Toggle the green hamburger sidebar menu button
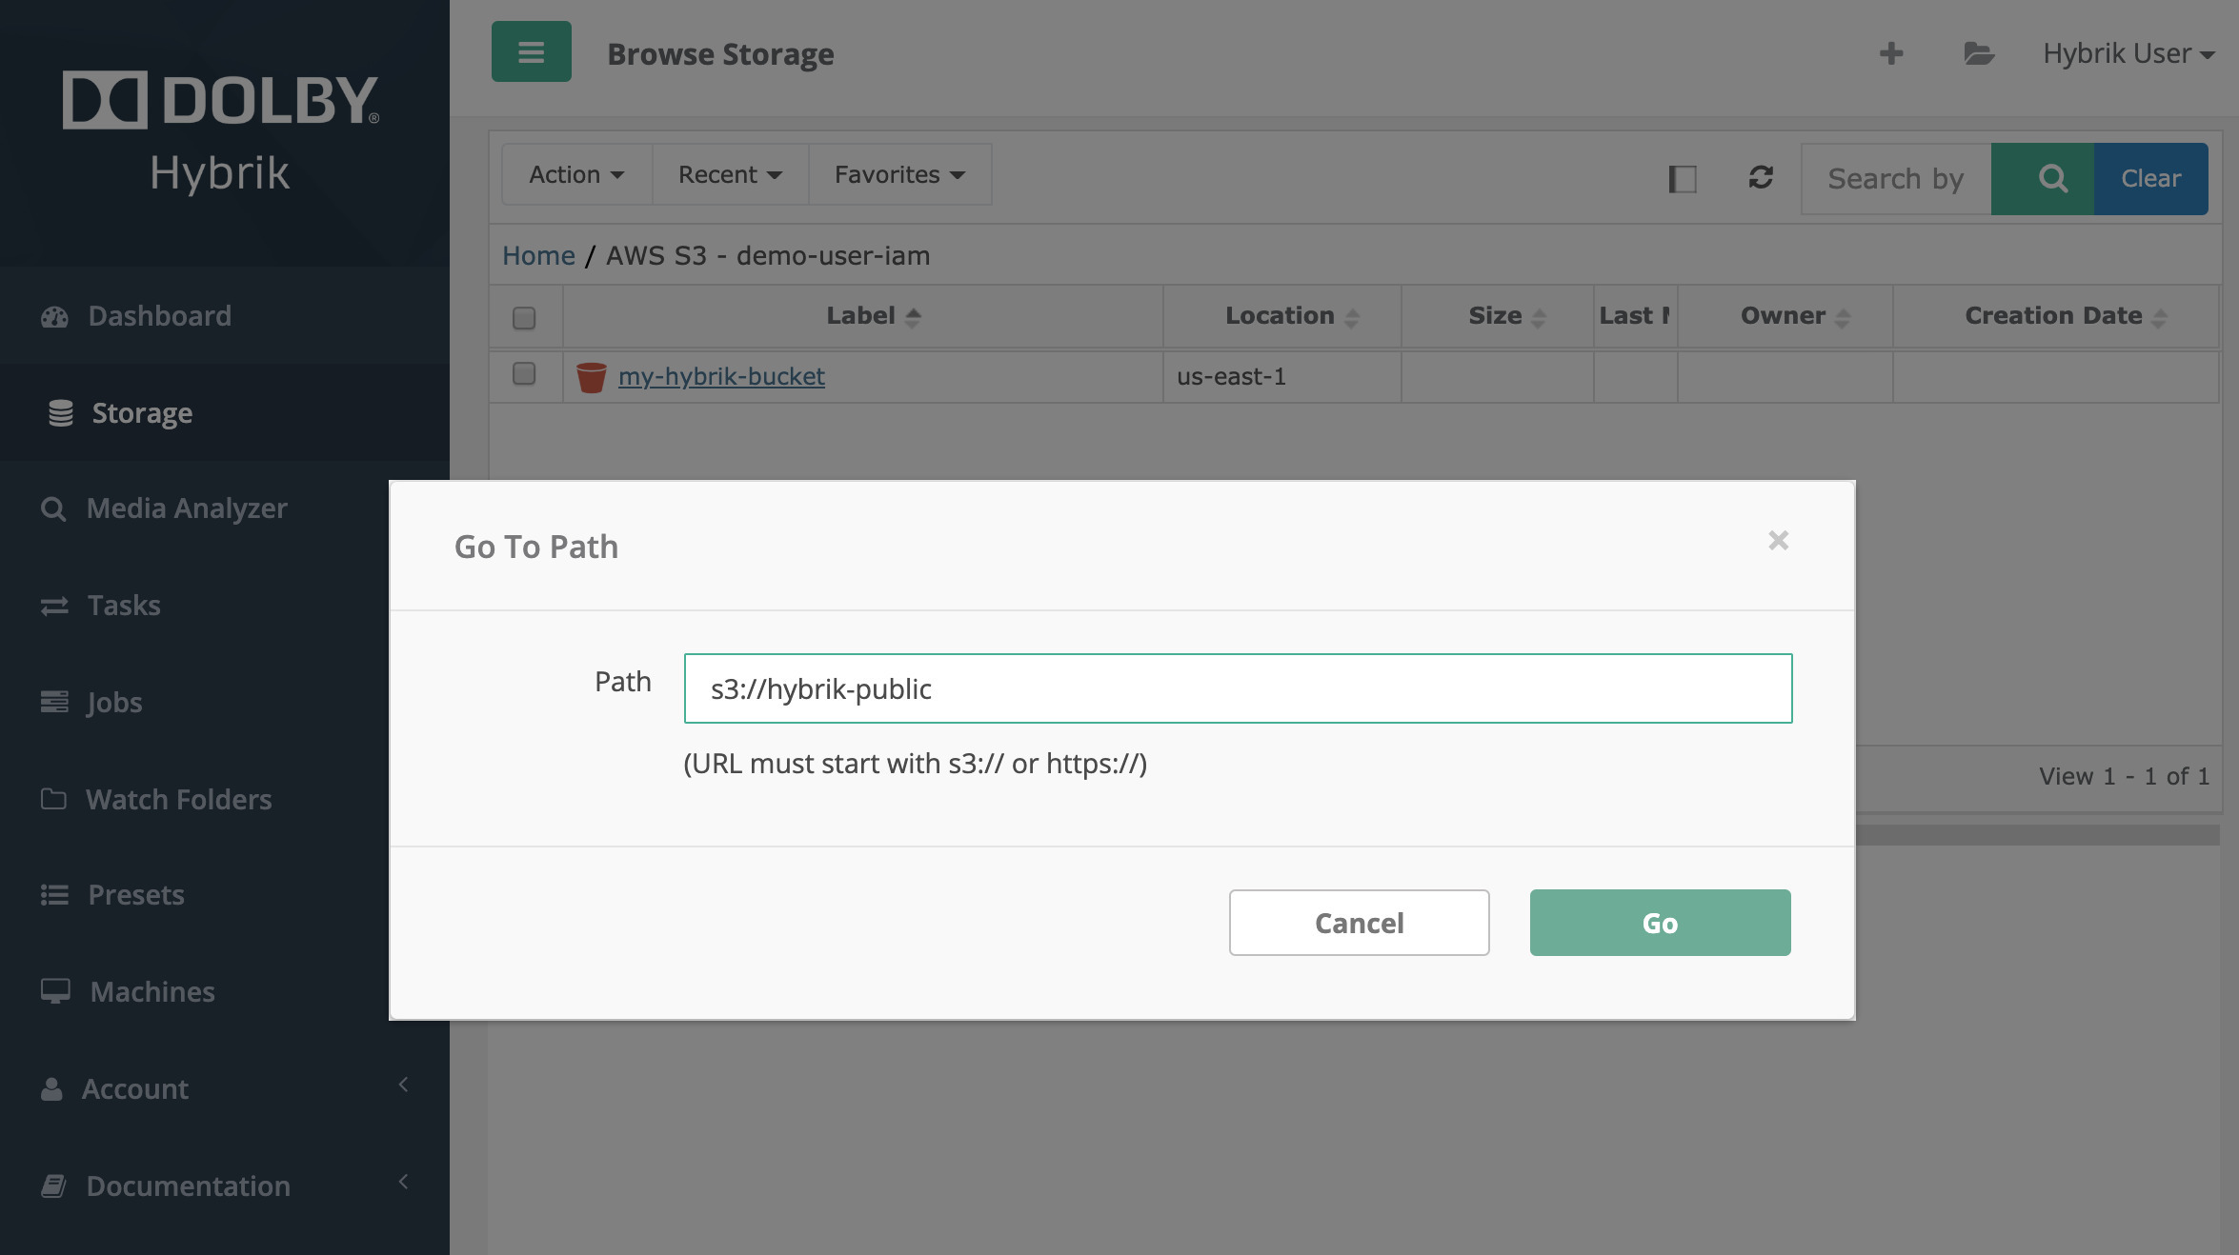The image size is (2239, 1255). [x=531, y=51]
